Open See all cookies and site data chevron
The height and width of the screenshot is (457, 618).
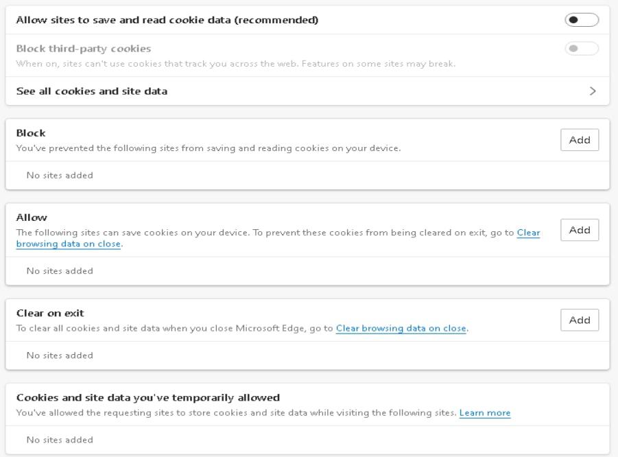[593, 91]
